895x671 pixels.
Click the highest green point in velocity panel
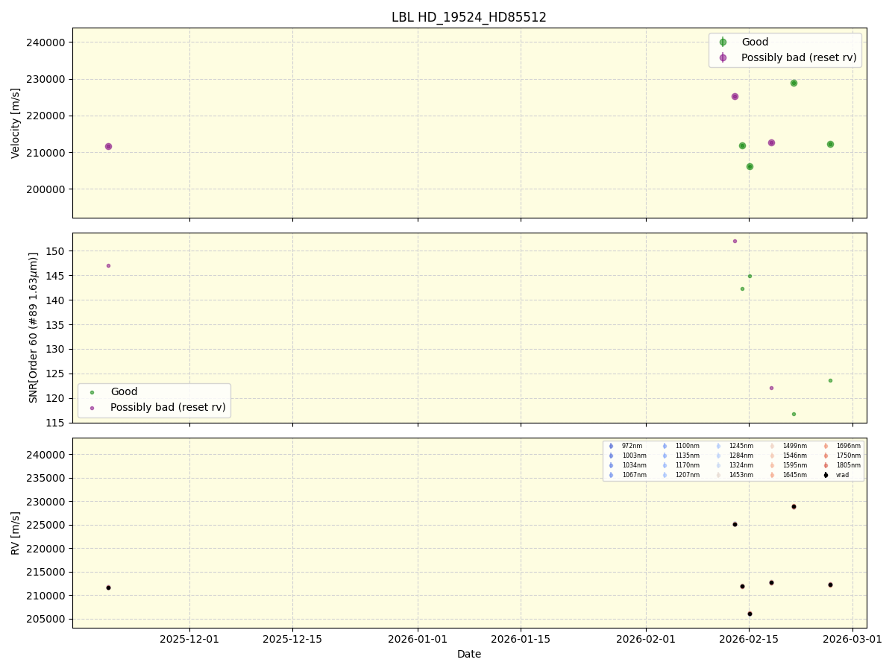[794, 83]
